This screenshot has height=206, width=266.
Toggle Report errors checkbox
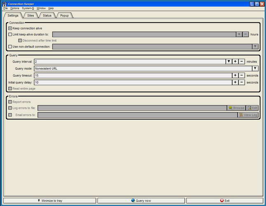(10, 102)
